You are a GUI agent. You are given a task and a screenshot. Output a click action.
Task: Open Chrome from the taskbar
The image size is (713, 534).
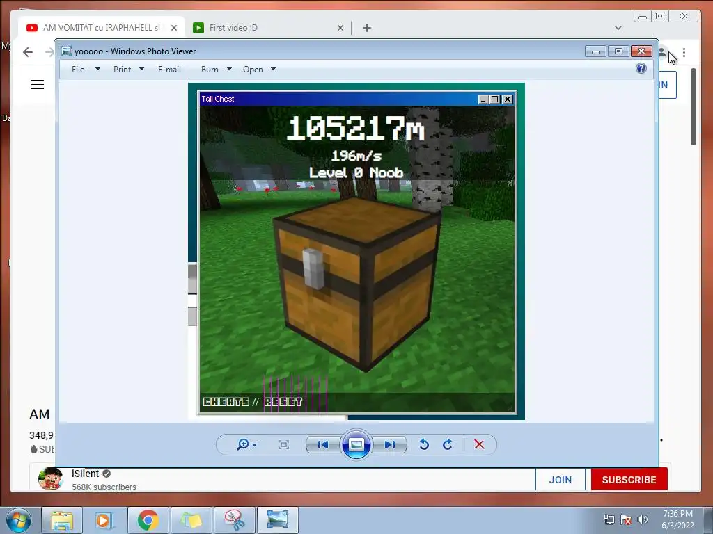point(148,520)
